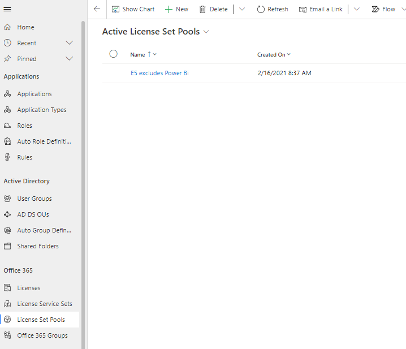406x349 pixels.
Task: Sort by the Name column header
Action: pos(137,54)
